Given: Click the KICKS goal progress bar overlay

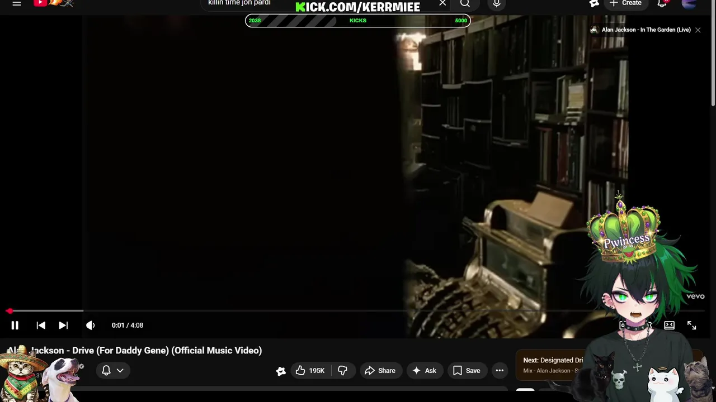Looking at the screenshot, I should click(358, 21).
